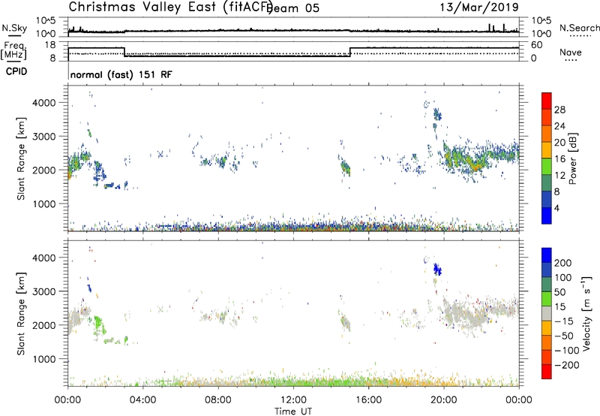Screen dimensions: 600x416
Task: Click the bright blue top velocity segment
Action: pos(547,255)
